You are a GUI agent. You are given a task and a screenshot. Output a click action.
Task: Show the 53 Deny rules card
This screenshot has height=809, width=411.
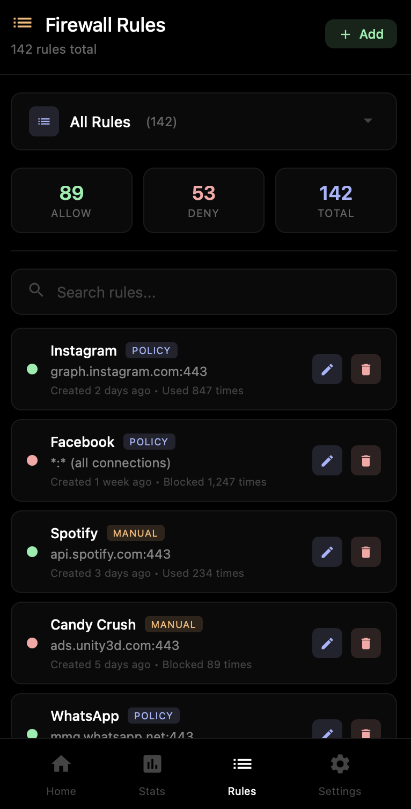pyautogui.click(x=204, y=200)
